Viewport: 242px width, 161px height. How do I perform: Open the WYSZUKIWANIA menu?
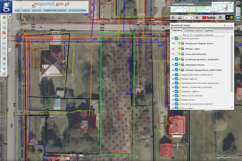[78, 10]
